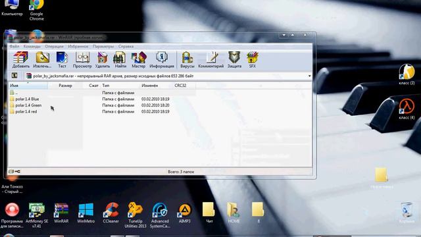
Task: Open the Файл menu
Action: tap(14, 47)
